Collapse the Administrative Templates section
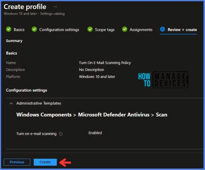 coord(11,103)
